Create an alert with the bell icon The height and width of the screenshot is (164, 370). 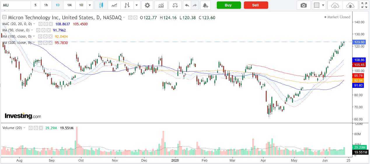pos(205,5)
